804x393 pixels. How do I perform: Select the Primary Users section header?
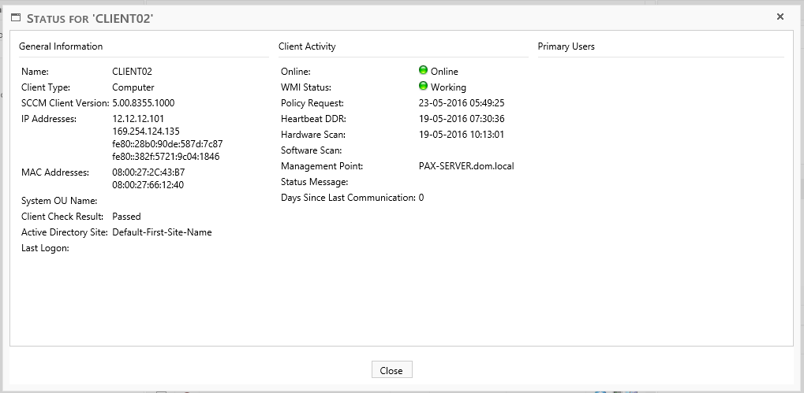pos(566,46)
